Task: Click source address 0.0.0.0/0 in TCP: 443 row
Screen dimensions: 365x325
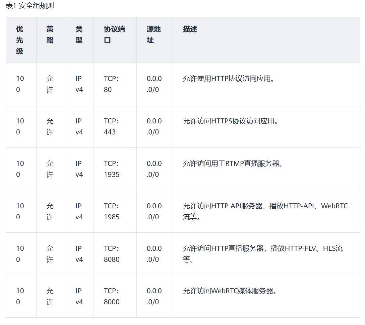Action: point(154,126)
